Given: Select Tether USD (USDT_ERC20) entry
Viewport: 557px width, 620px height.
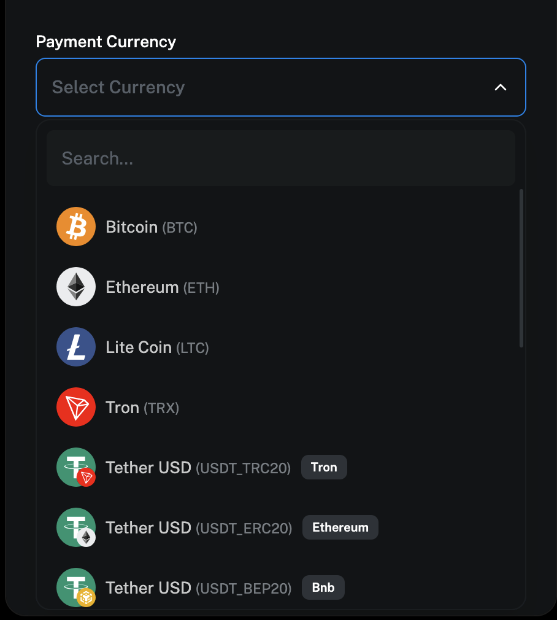Looking at the screenshot, I should 281,527.
